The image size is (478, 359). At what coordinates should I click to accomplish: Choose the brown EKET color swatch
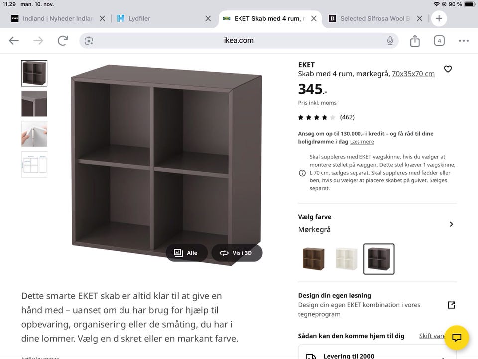pyautogui.click(x=313, y=259)
